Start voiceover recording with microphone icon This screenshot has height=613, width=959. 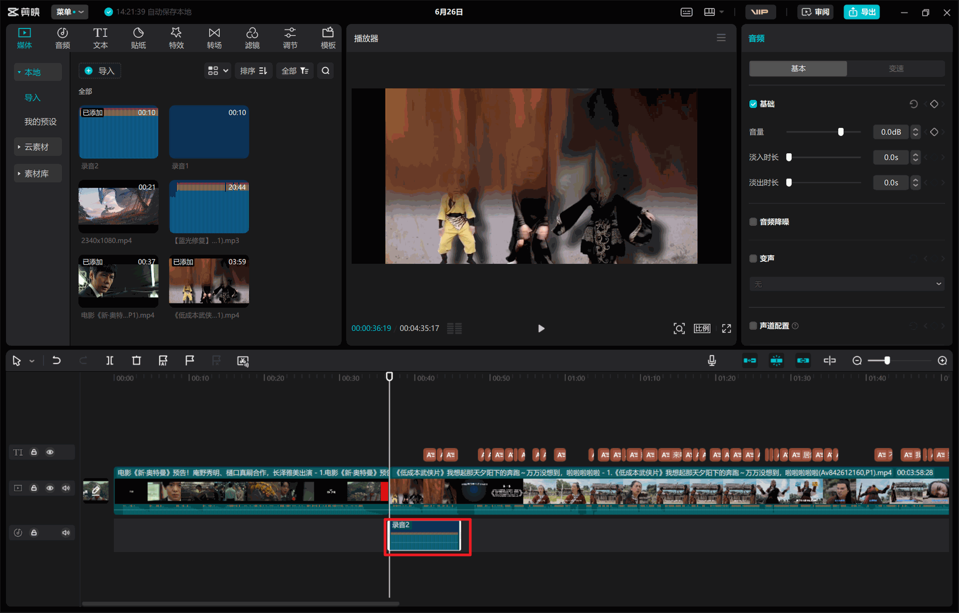[x=712, y=361]
